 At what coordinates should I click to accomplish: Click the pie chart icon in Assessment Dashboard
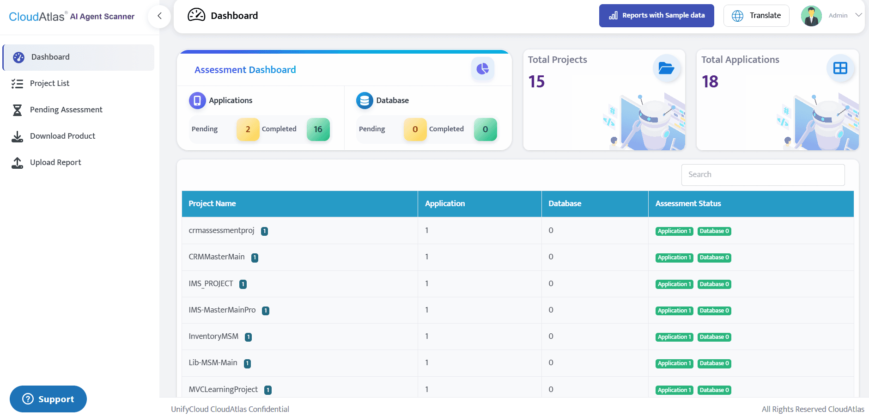tap(483, 69)
